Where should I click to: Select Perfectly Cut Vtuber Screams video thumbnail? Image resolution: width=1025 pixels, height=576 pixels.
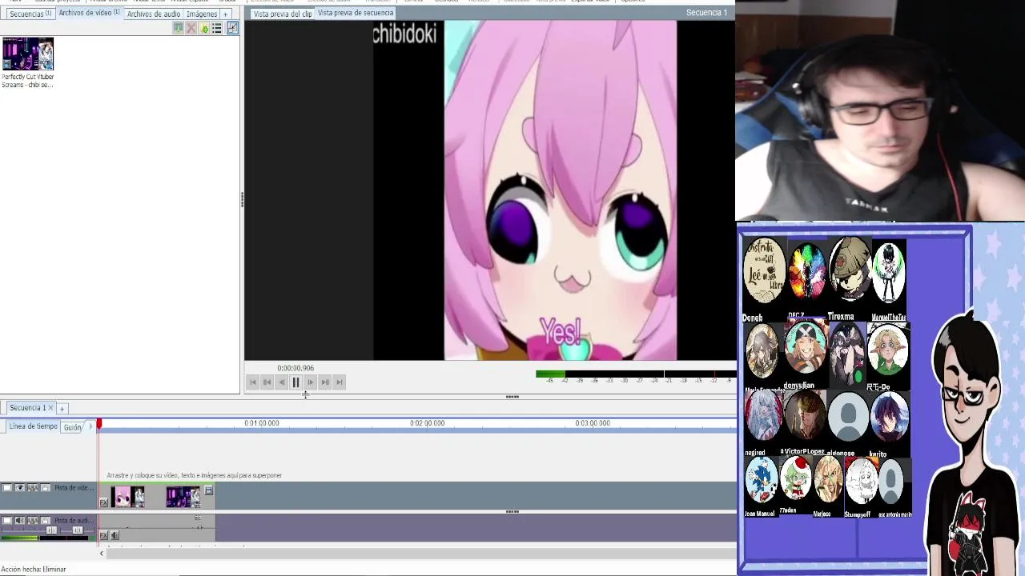28,54
